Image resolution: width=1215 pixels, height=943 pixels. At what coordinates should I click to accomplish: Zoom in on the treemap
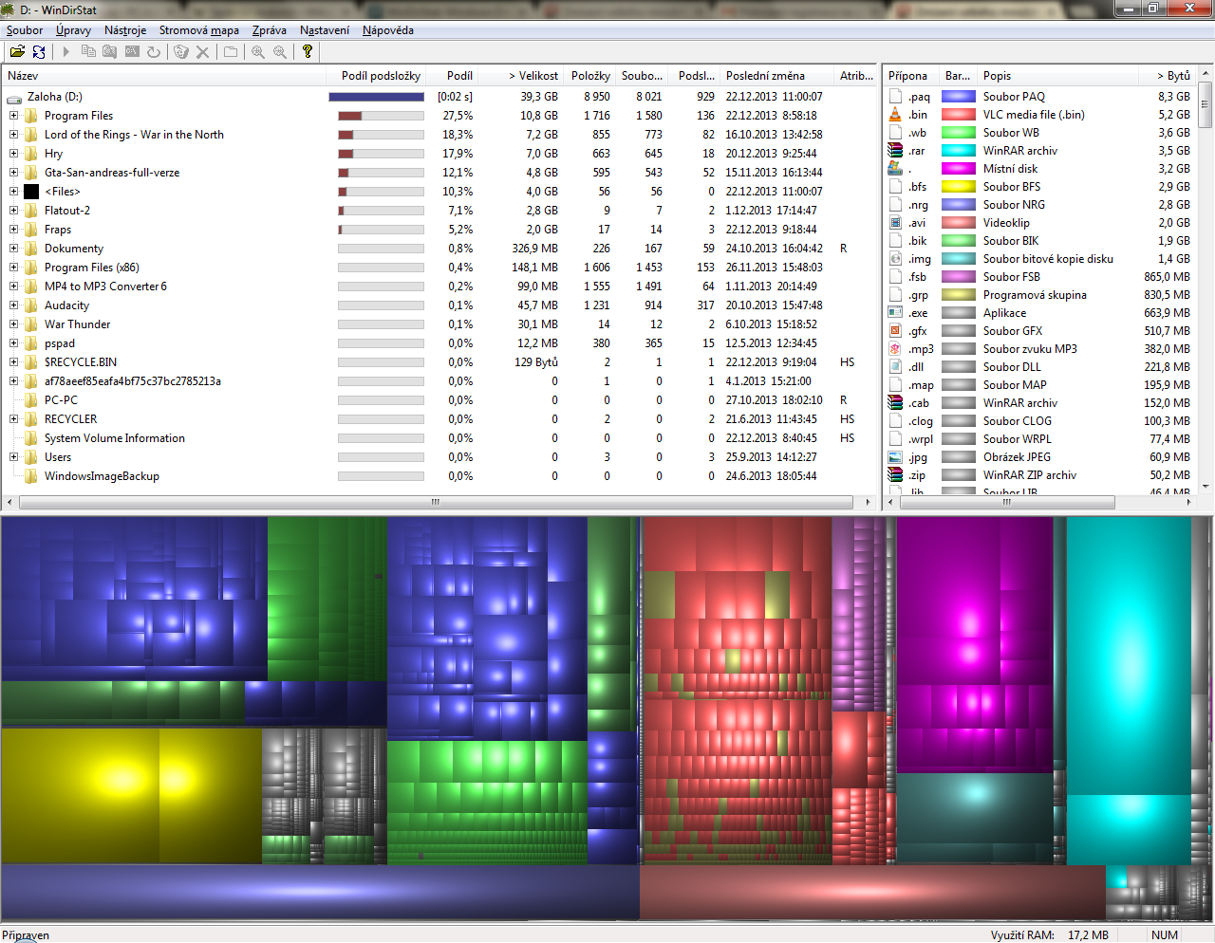point(258,52)
